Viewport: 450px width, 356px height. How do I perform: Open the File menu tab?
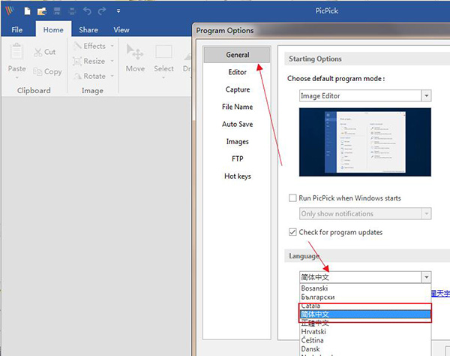[17, 30]
